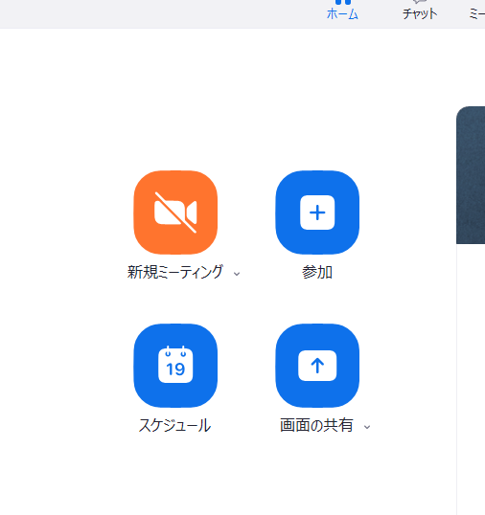Open the Schedule calendar icon
This screenshot has height=515, width=485.
[175, 366]
